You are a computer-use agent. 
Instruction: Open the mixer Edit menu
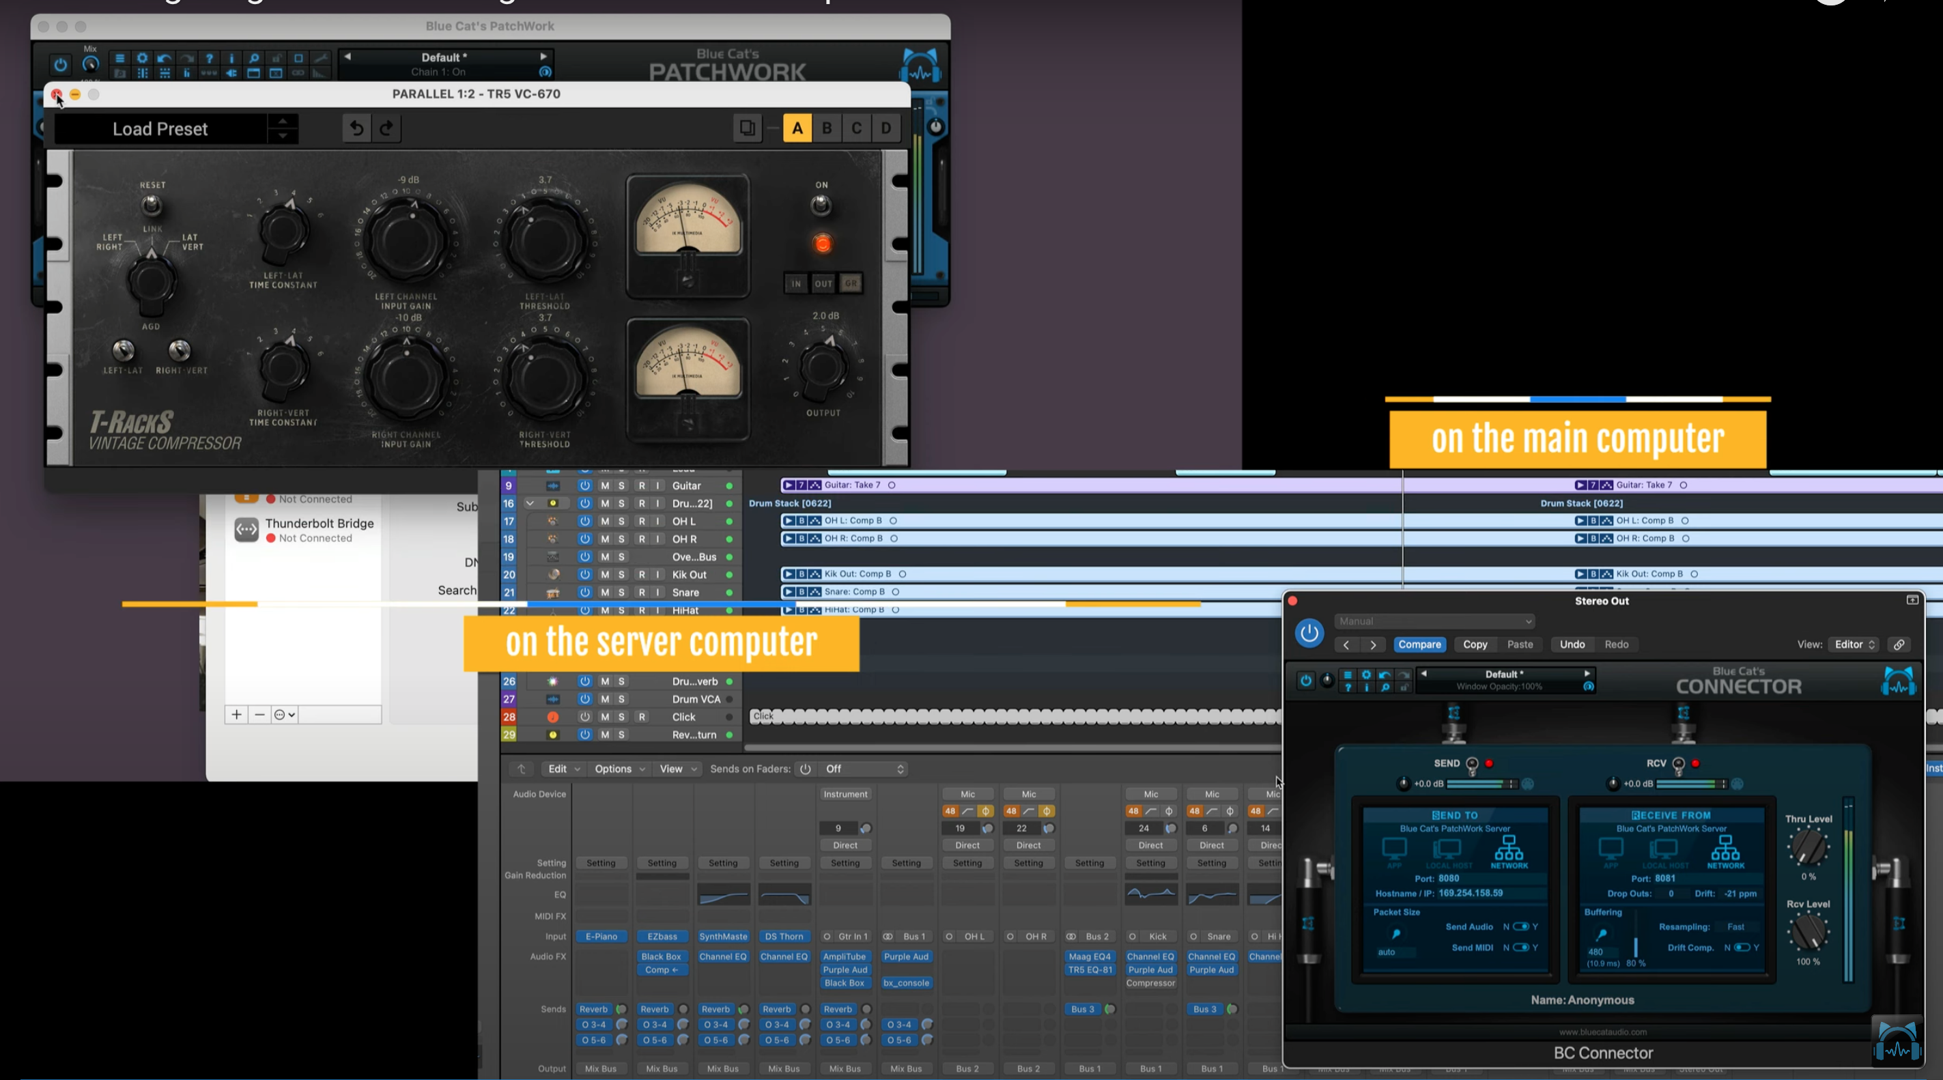point(563,769)
